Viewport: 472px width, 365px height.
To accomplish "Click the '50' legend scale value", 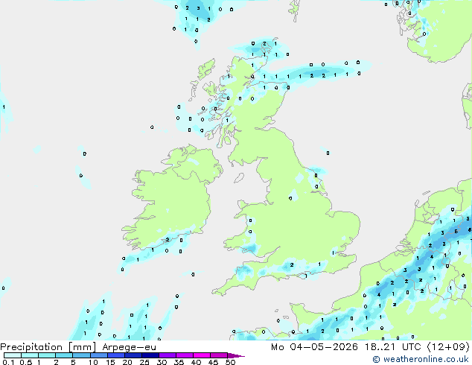I will 230,362.
